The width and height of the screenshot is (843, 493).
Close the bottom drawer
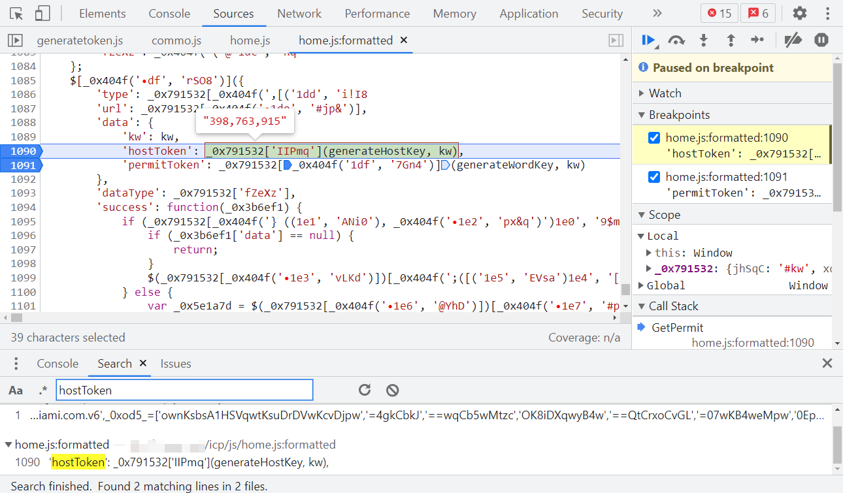(827, 364)
